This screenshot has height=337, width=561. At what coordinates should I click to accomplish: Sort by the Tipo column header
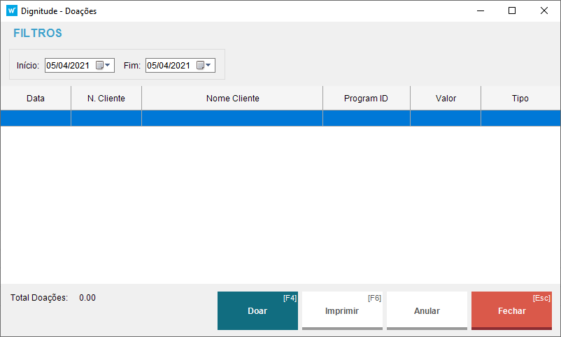tap(520, 99)
